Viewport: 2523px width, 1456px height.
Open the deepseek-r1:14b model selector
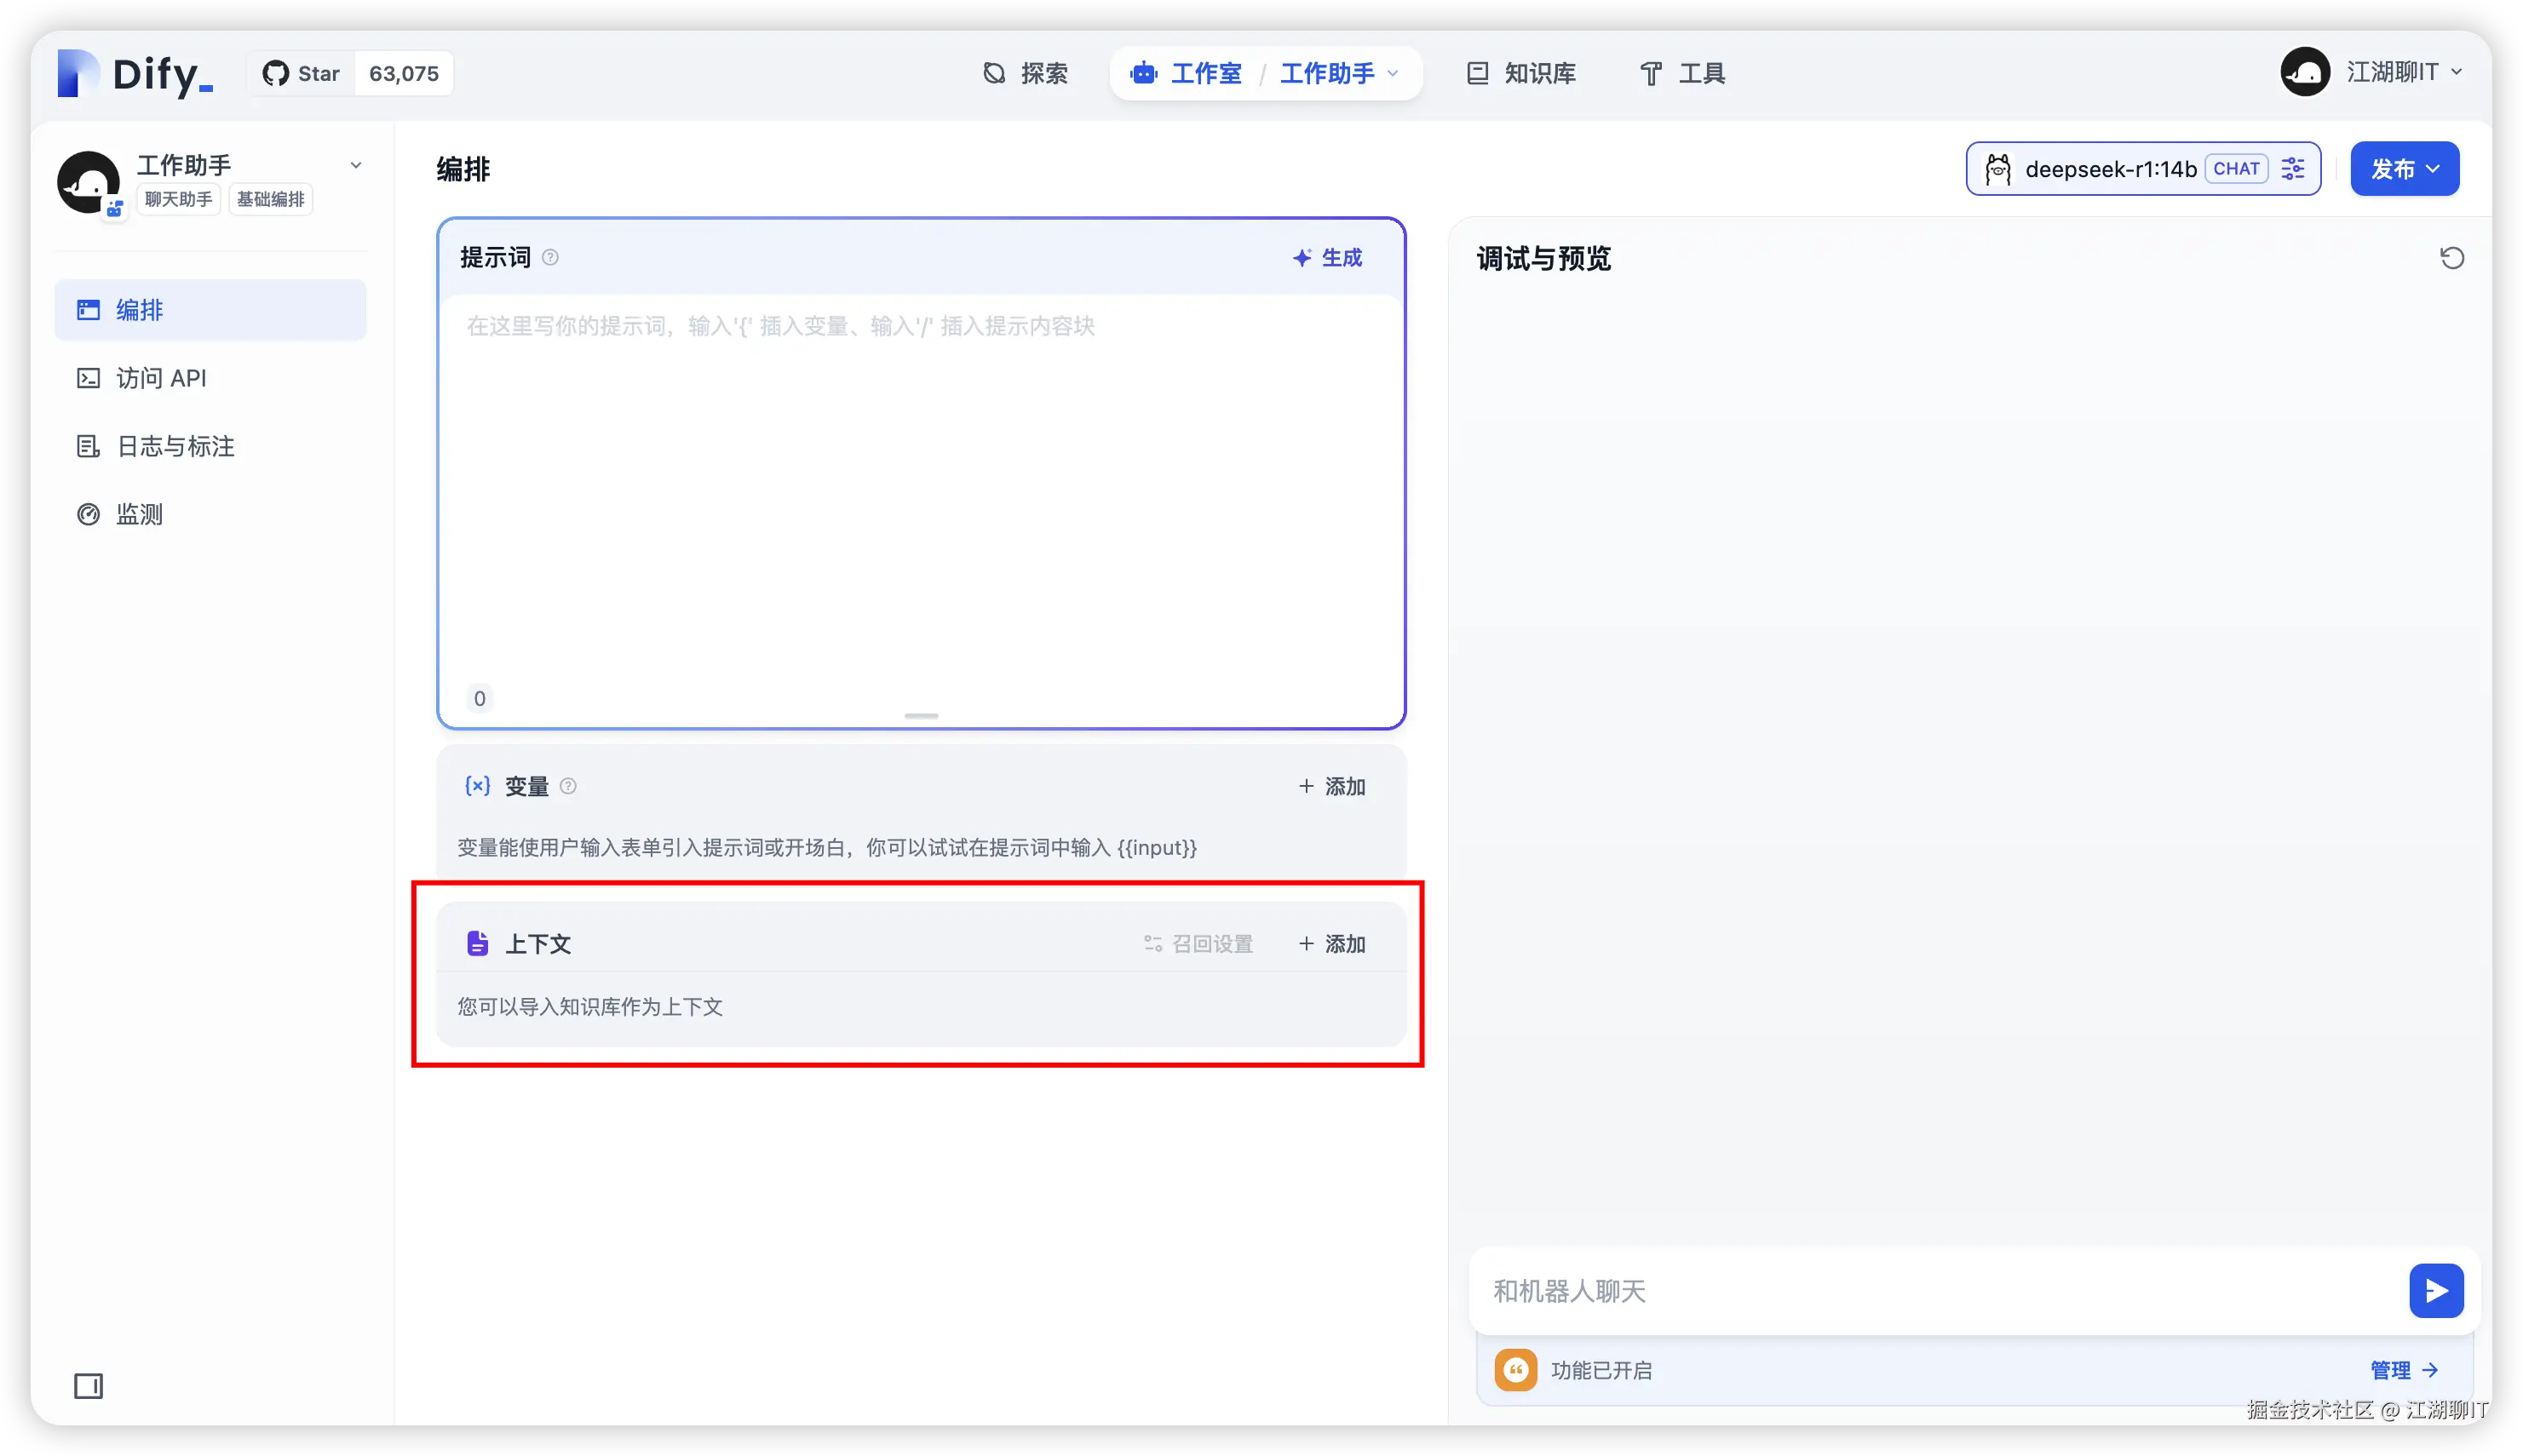click(x=2112, y=168)
